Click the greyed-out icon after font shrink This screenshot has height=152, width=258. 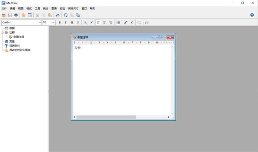(x=139, y=22)
